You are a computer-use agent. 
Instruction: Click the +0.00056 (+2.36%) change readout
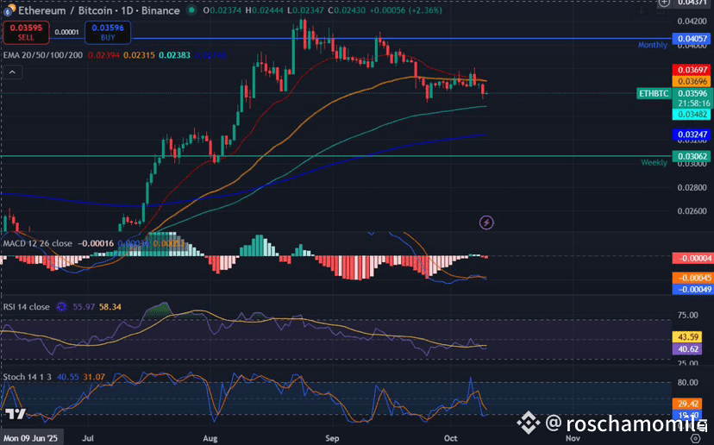405,10
